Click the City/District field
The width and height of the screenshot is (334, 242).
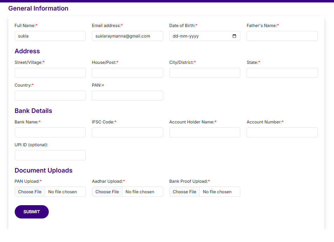(x=205, y=73)
